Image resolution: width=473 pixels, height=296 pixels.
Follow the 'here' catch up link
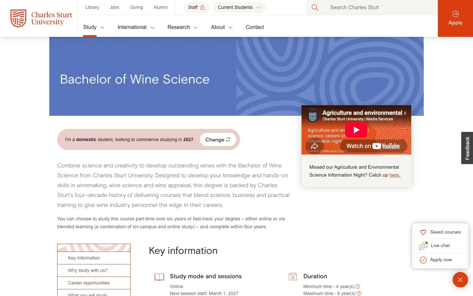[x=395, y=175]
